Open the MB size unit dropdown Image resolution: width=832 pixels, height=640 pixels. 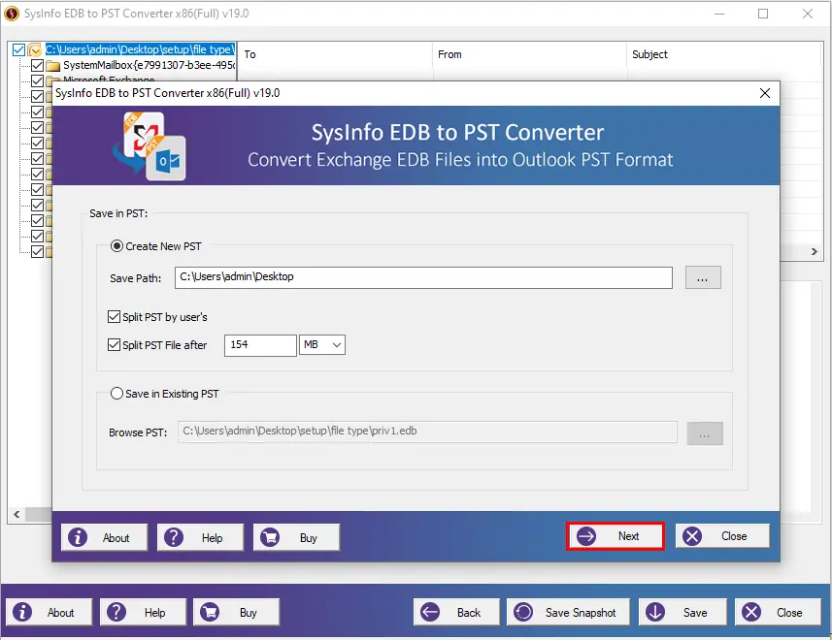click(x=322, y=345)
